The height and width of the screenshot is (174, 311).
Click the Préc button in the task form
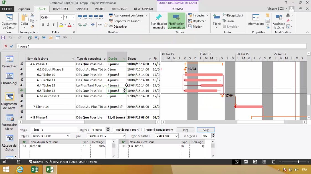click(x=186, y=130)
